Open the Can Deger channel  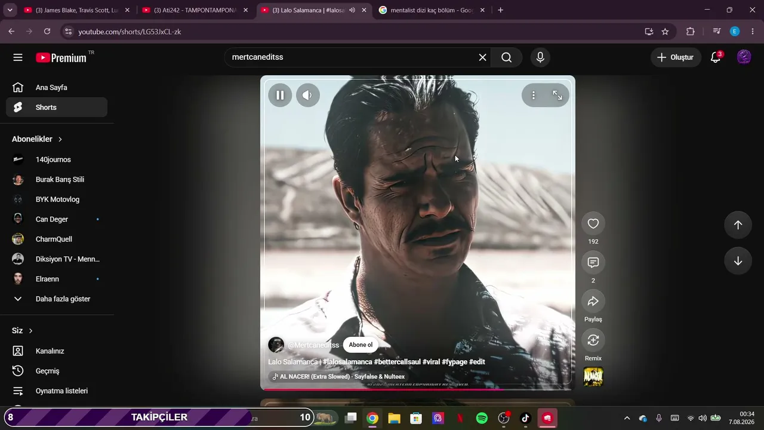click(x=57, y=219)
